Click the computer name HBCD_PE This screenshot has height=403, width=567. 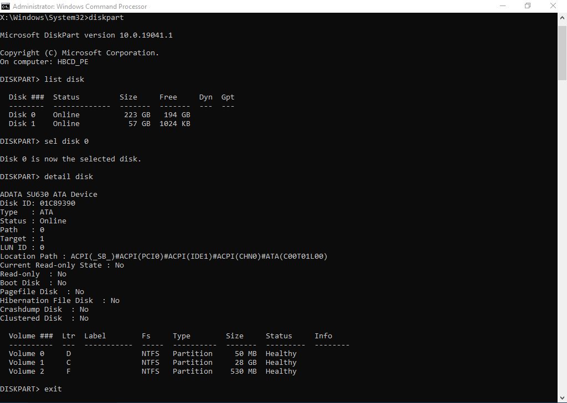click(73, 62)
